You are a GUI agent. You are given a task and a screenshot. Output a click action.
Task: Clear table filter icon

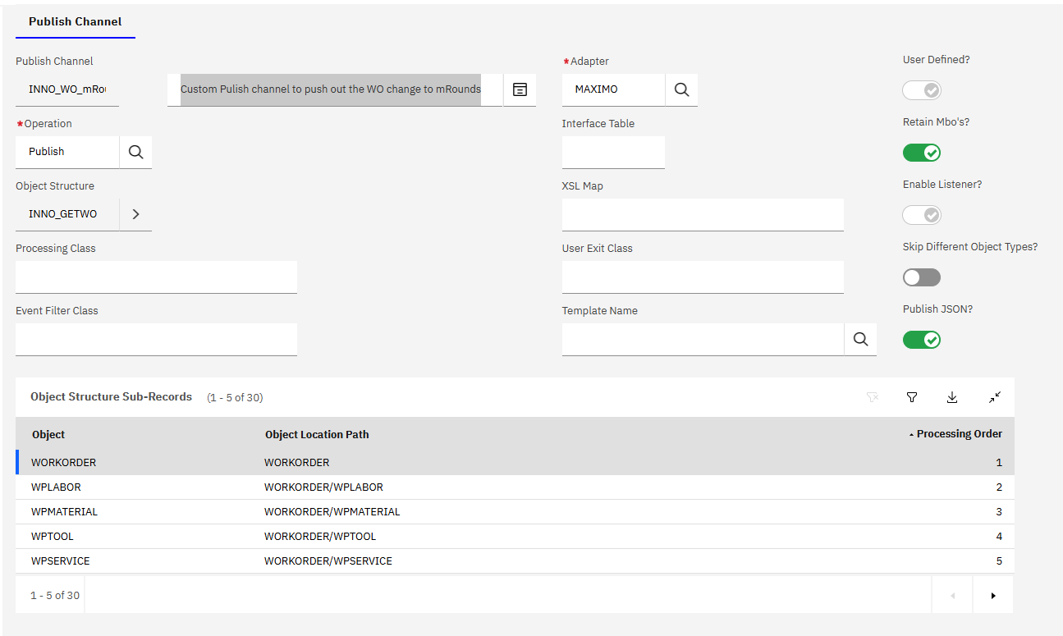[x=873, y=397]
